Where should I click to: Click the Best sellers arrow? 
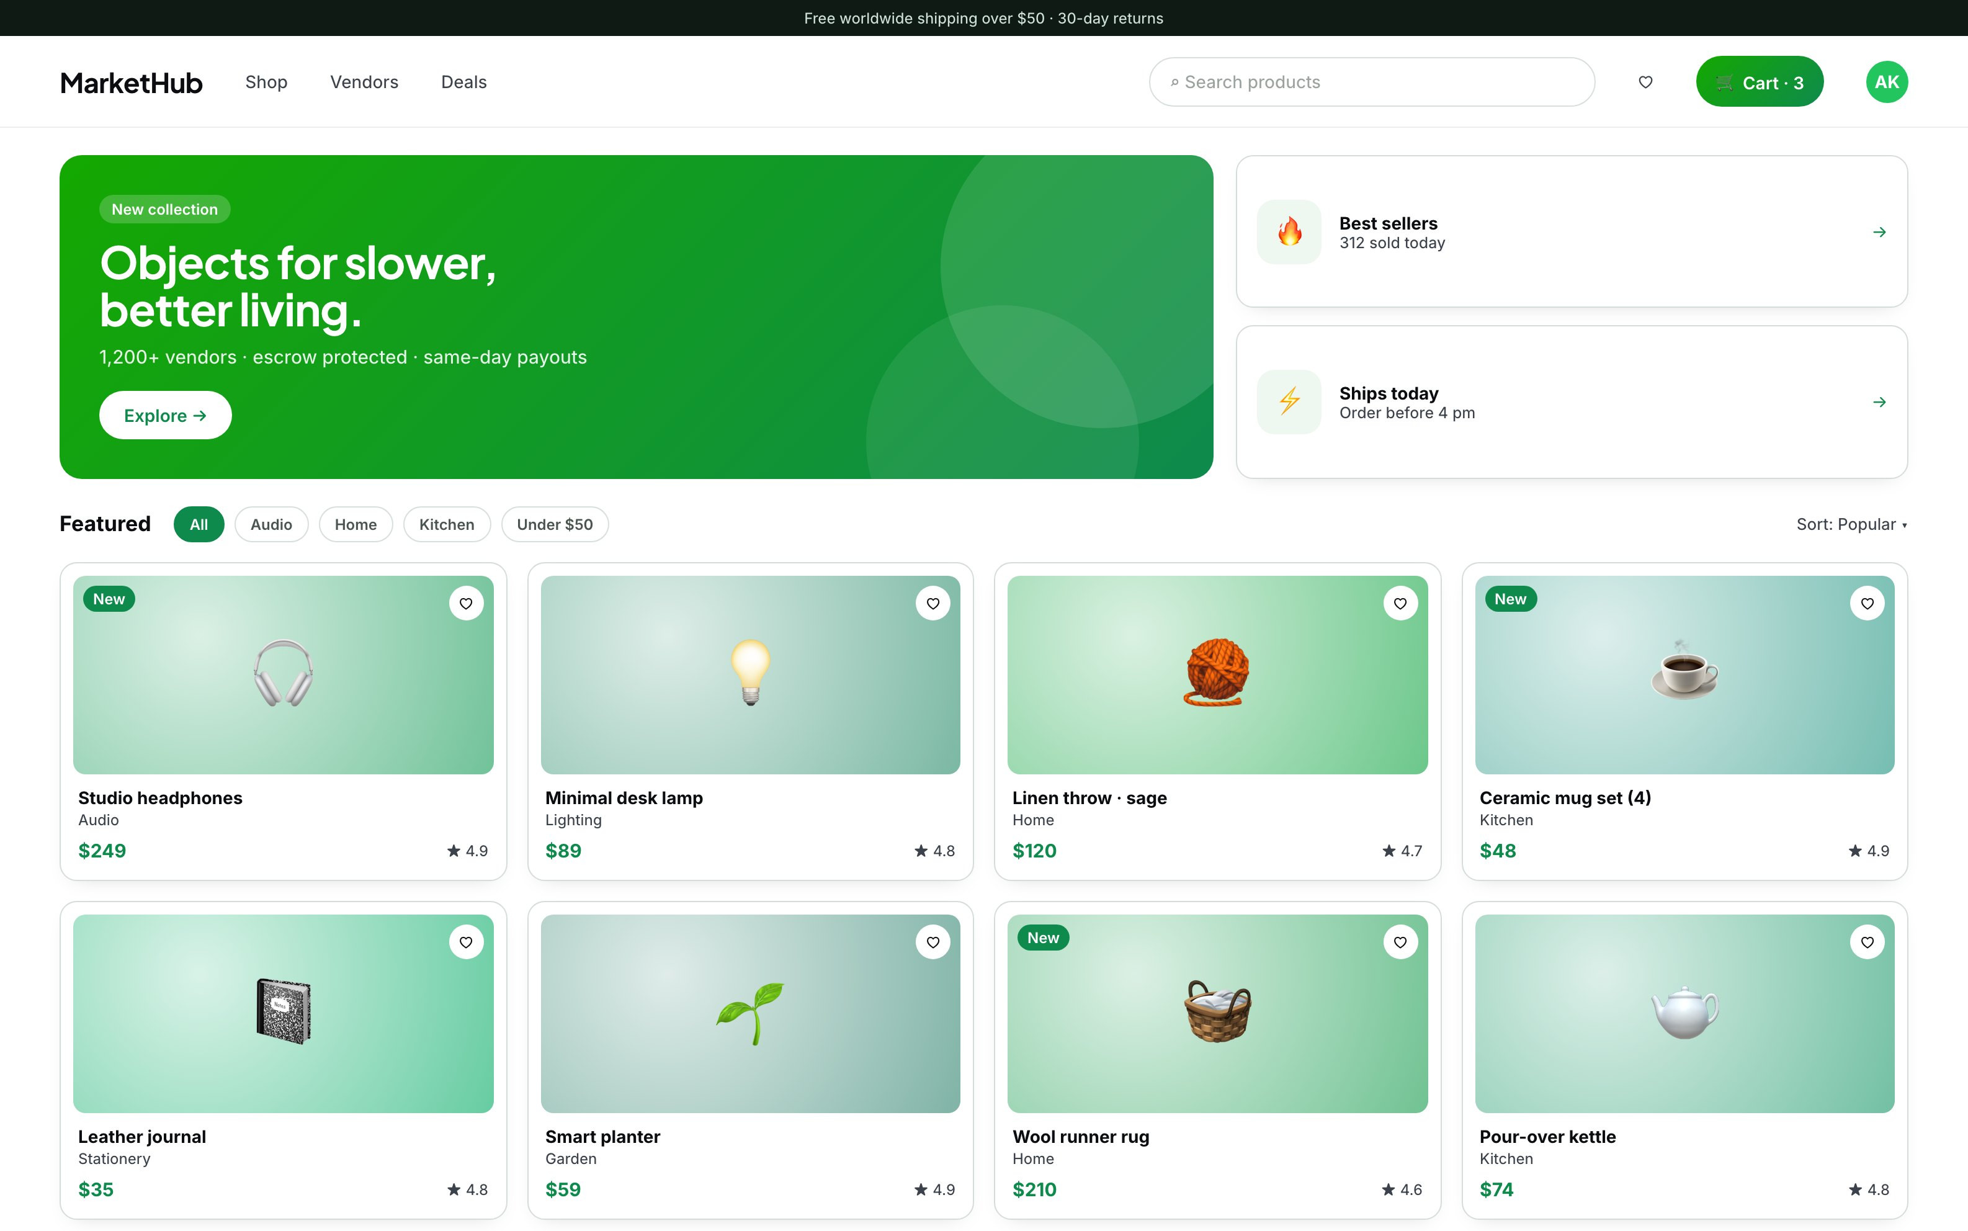[x=1879, y=232]
